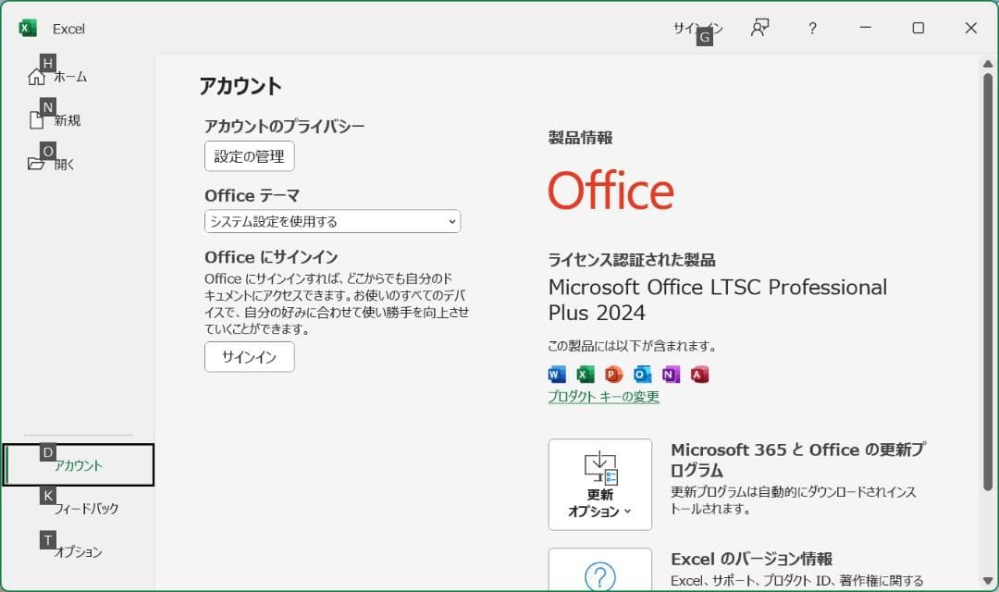Click the new document page icon

(36, 120)
